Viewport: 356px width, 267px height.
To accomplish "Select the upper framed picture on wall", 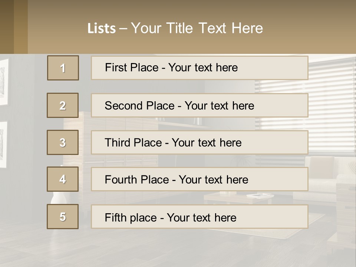I will coord(3,82).
